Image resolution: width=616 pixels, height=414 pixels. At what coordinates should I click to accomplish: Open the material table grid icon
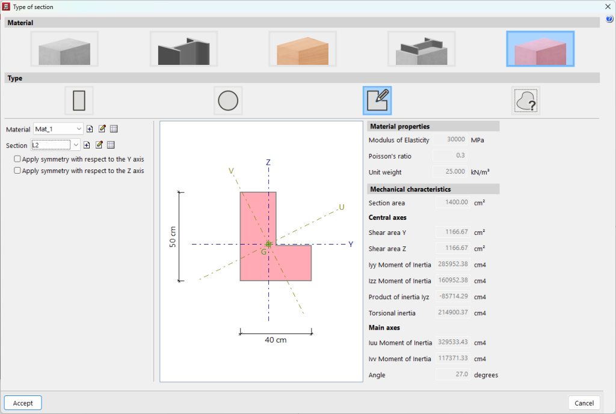[114, 129]
